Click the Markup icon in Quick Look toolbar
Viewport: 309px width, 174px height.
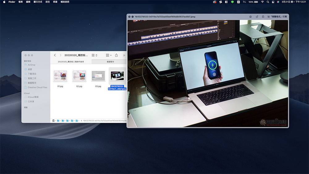250,17
